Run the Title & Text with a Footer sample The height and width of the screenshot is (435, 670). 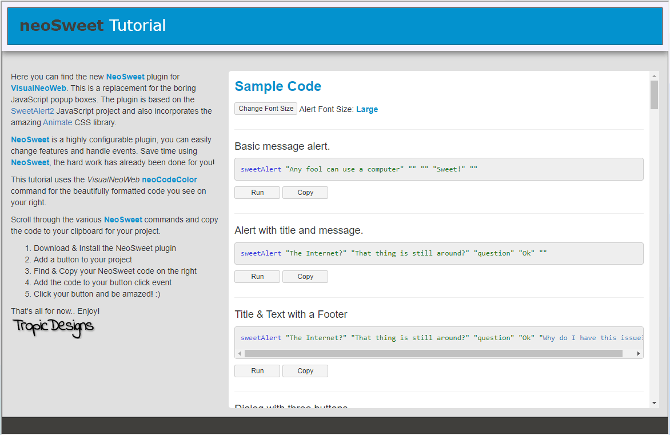pyautogui.click(x=257, y=371)
